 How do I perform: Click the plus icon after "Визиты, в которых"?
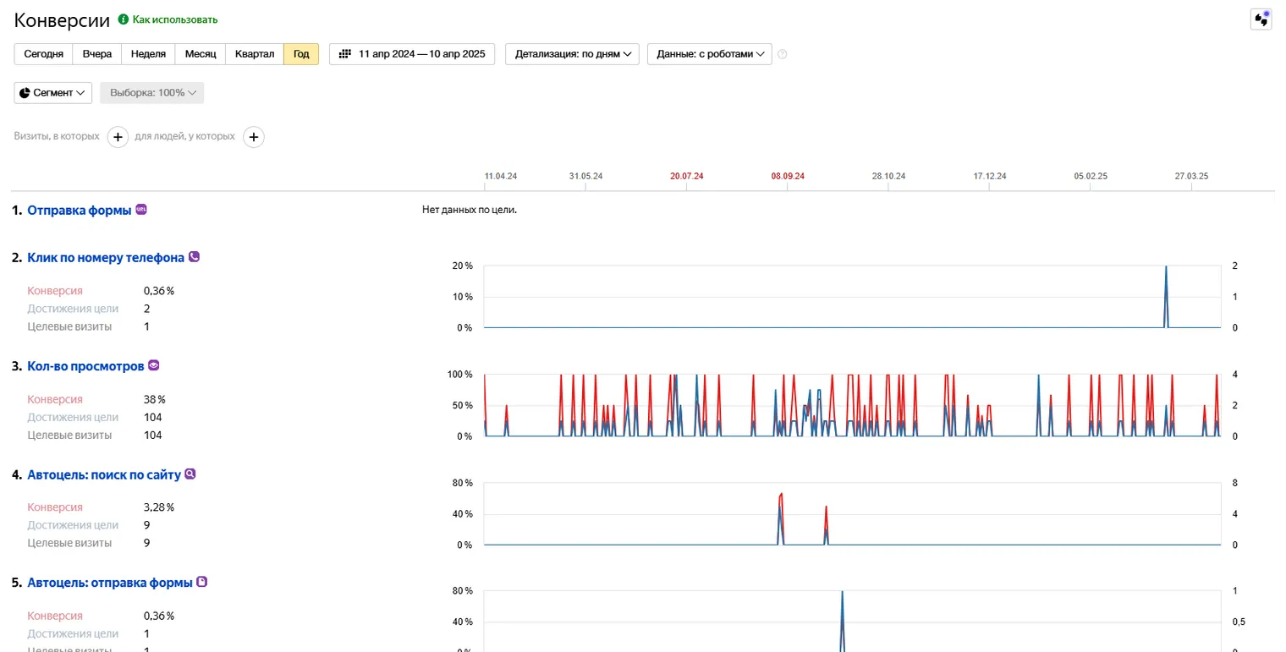coord(118,137)
